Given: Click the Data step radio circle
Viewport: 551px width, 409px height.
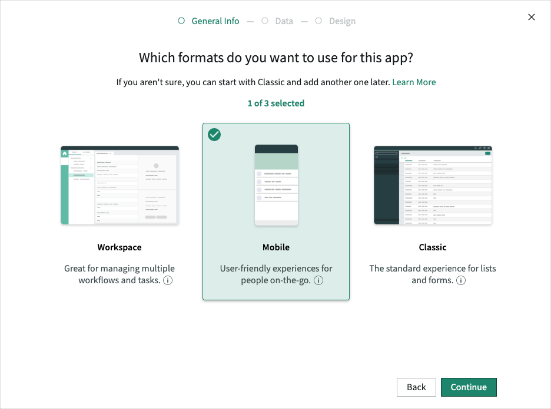Looking at the screenshot, I should coord(264,21).
